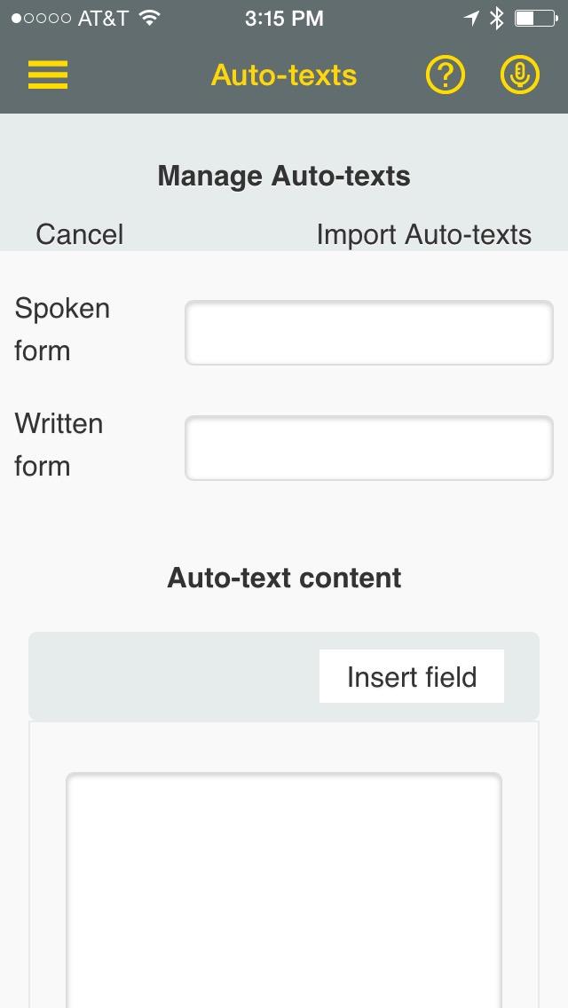The image size is (568, 1008).
Task: Open Import Auto-texts
Action: click(x=423, y=234)
